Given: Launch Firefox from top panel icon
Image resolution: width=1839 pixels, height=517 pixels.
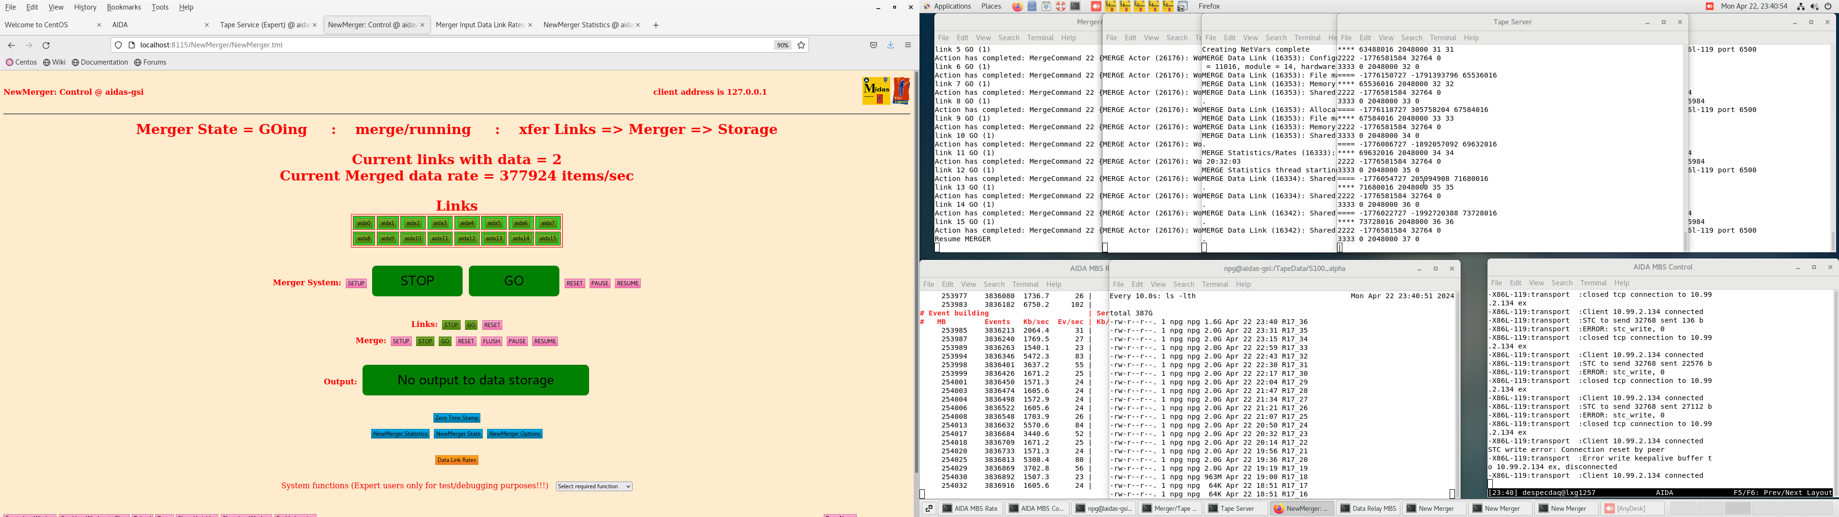Looking at the screenshot, I should (x=1017, y=6).
